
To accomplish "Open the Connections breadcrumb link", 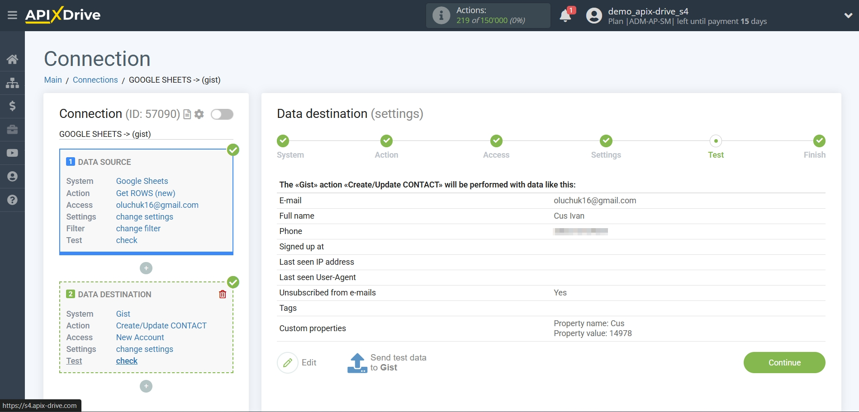I will point(95,80).
